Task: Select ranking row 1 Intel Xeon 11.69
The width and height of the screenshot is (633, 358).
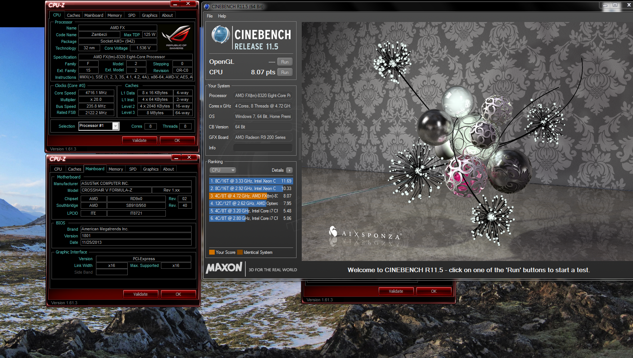Action: click(x=251, y=181)
